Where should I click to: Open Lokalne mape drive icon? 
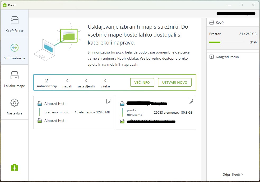coord(15,75)
